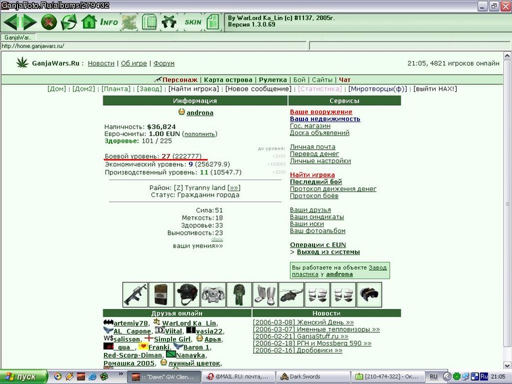Open Операции с EUN link
The width and height of the screenshot is (512, 384).
(x=318, y=245)
